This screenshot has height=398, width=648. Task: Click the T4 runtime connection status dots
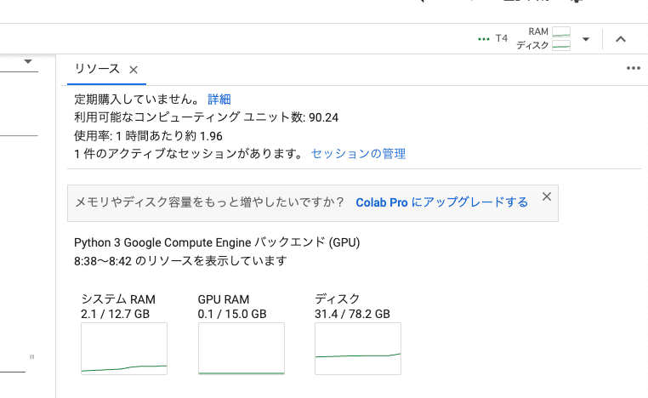(x=484, y=39)
